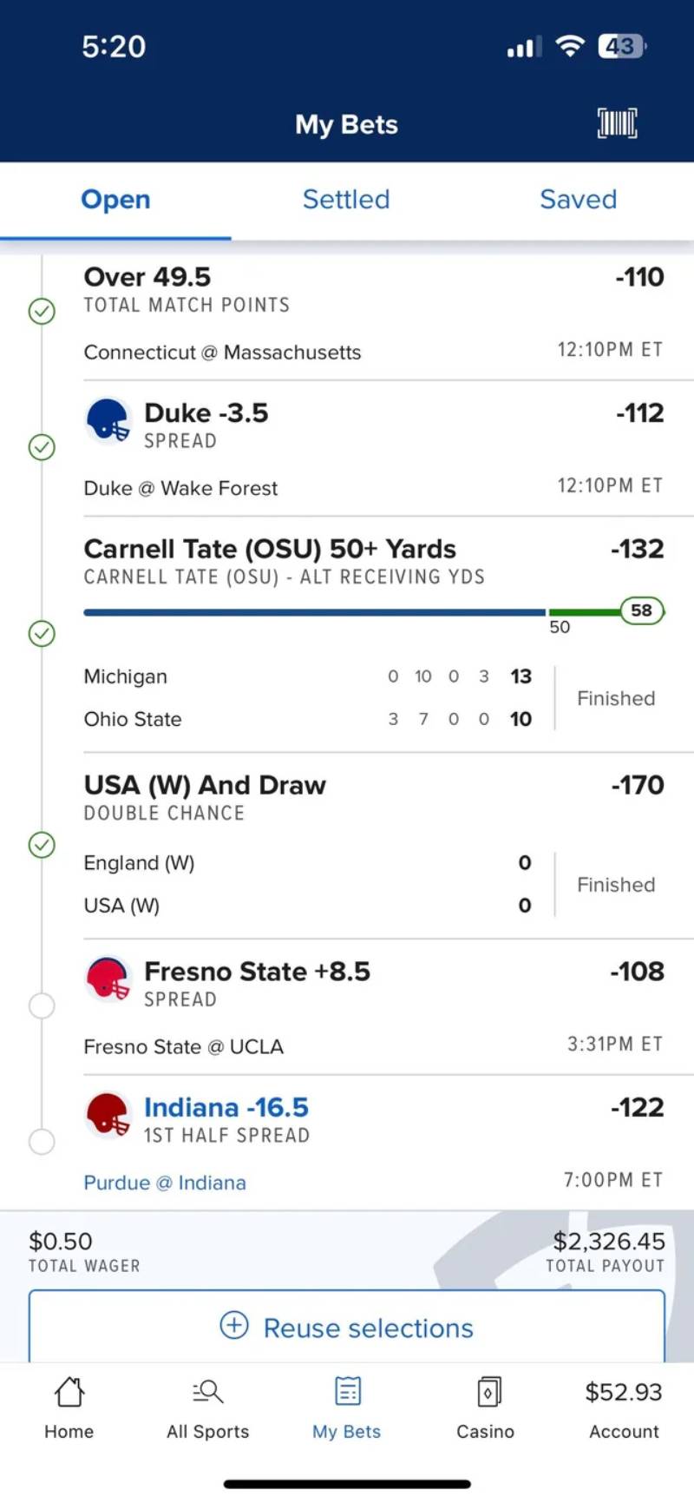Open All Sports search icon
The height and width of the screenshot is (1503, 694).
208,1392
